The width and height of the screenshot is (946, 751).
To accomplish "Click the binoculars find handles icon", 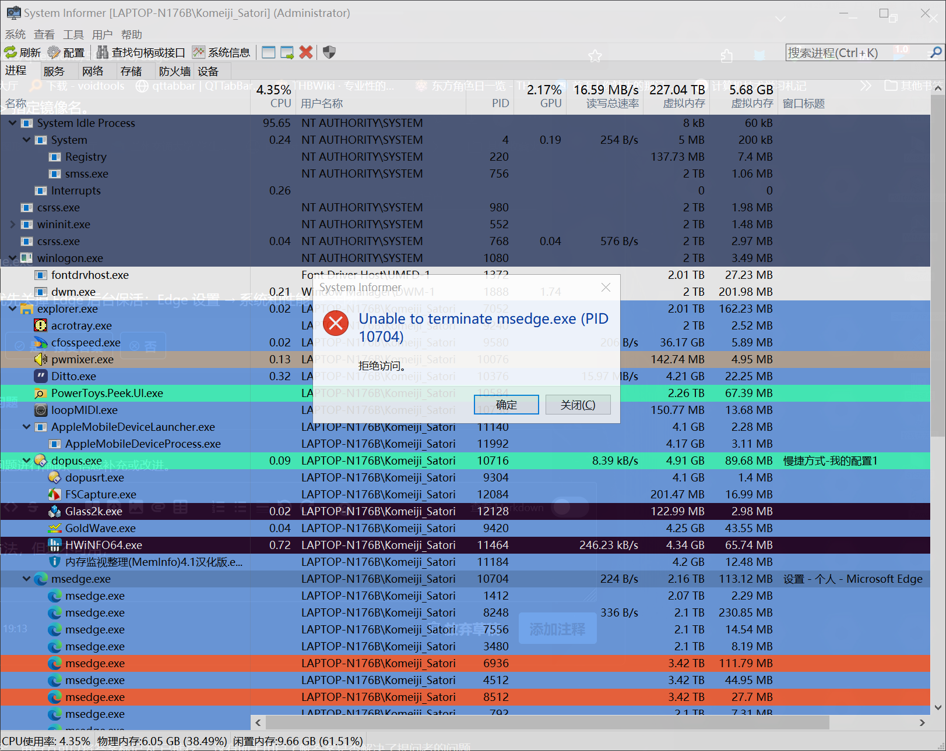I will pyautogui.click(x=103, y=52).
